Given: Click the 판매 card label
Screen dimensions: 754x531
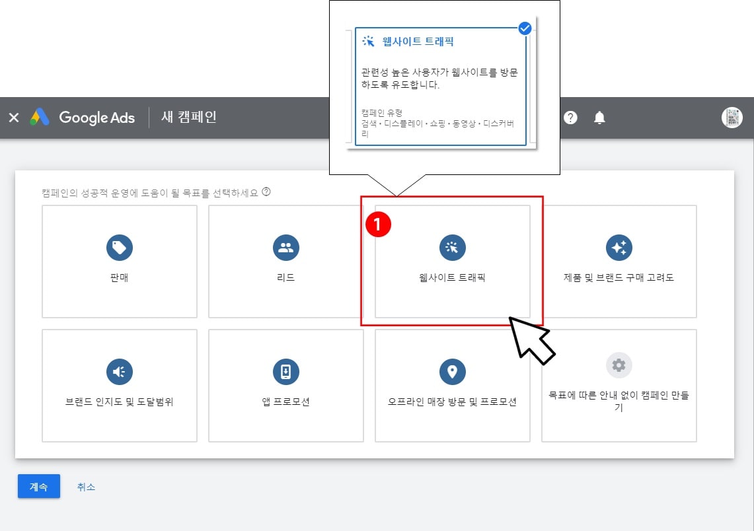Looking at the screenshot, I should coord(119,277).
